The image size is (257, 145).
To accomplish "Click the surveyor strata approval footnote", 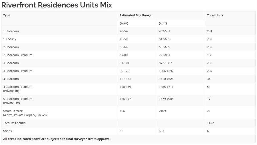I will point(57,139).
